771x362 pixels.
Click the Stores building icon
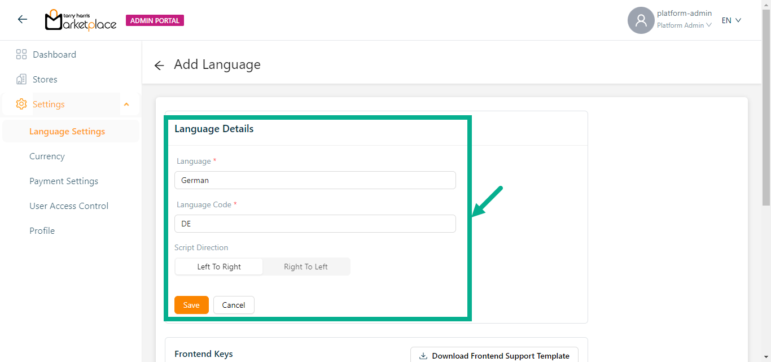21,80
